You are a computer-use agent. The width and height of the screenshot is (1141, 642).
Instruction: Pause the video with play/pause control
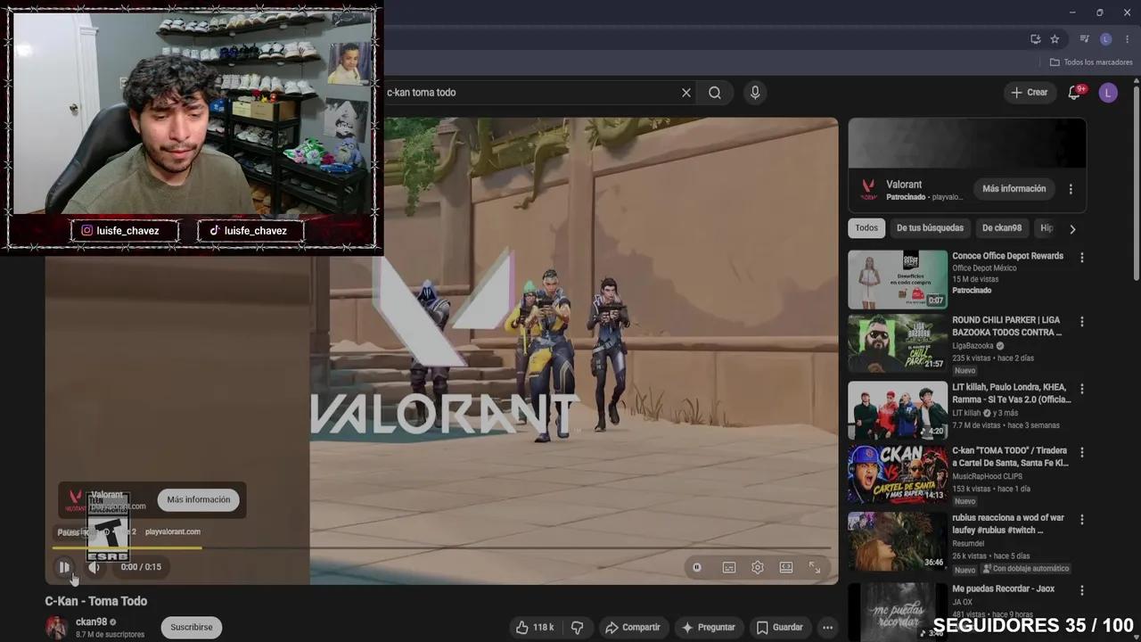point(64,567)
